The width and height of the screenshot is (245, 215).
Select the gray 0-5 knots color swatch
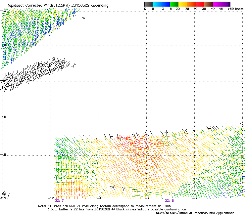pyautogui.click(x=148, y=4)
